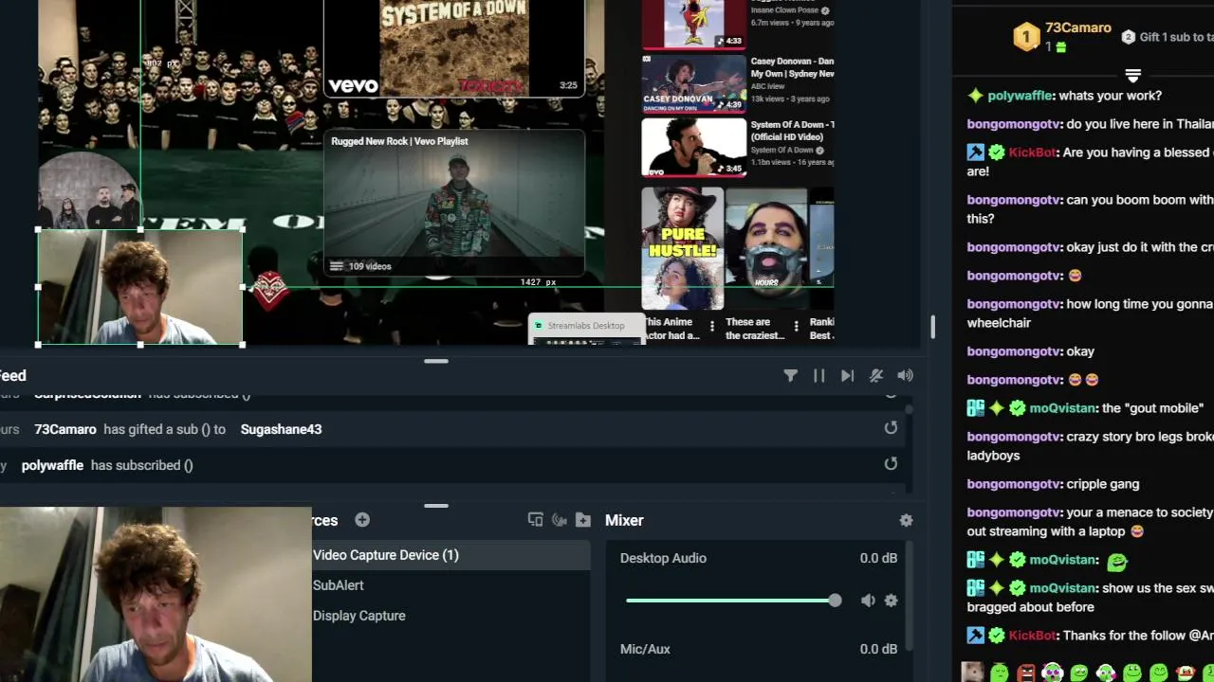
Task: Click the 'Mic/Aux' mixer label
Action: 645,649
